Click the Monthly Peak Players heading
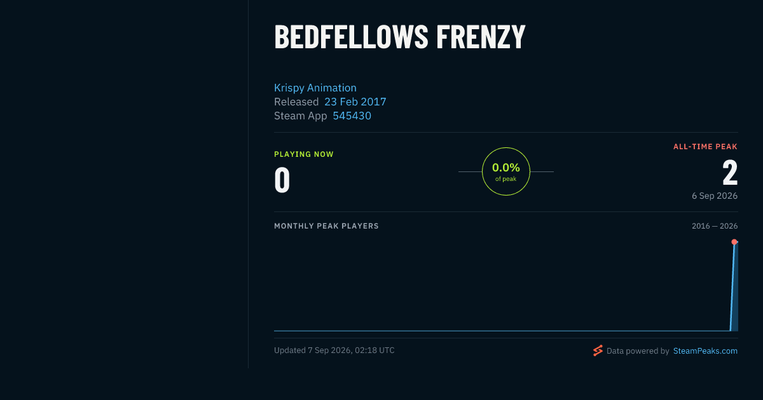763x400 pixels. [326, 226]
